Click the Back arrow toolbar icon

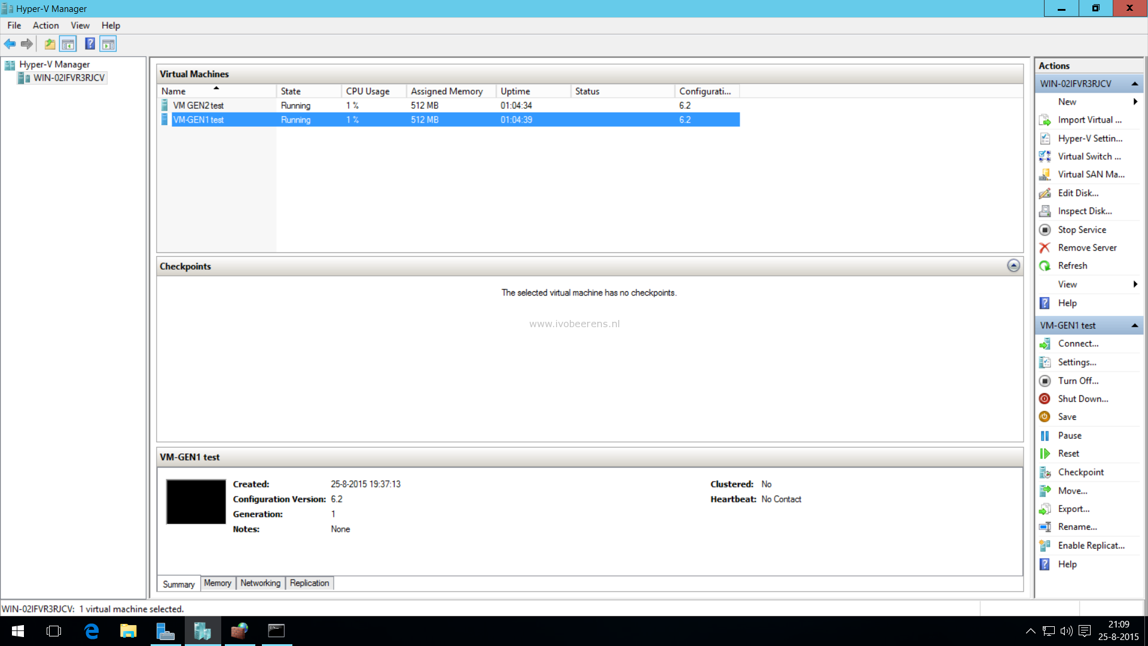tap(10, 44)
